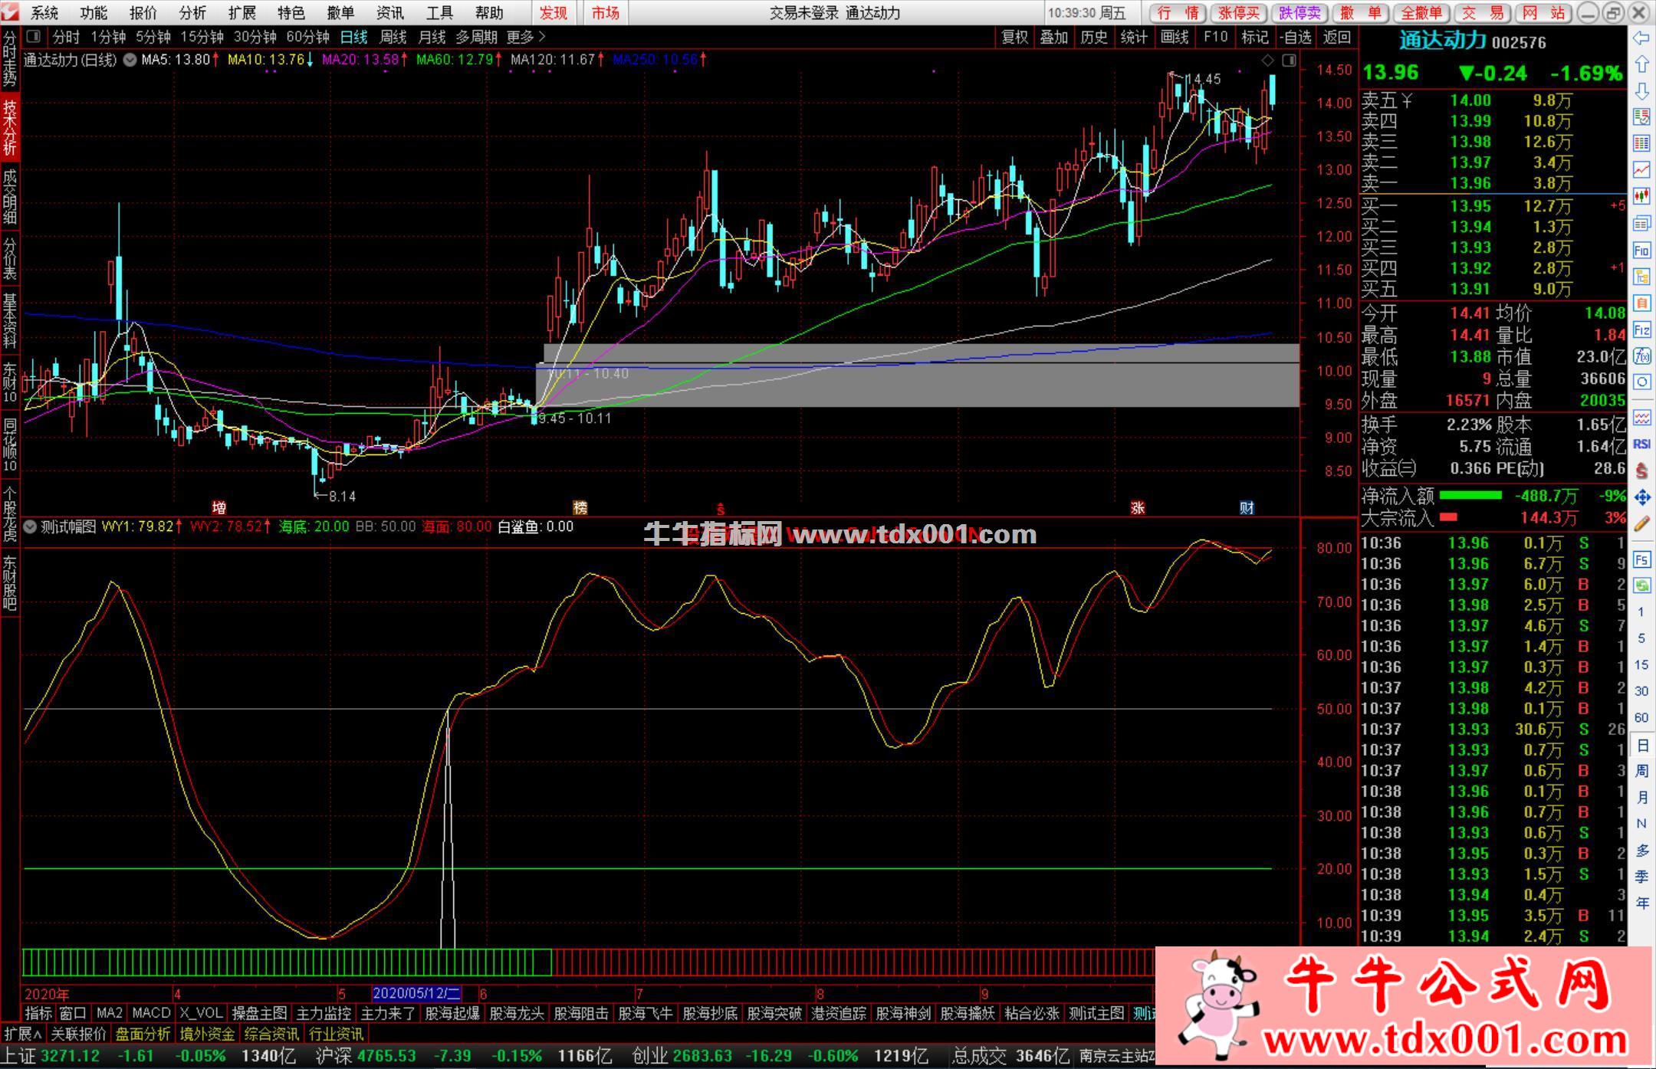Open the 功能 menu
1656x1069 pixels.
click(x=94, y=13)
